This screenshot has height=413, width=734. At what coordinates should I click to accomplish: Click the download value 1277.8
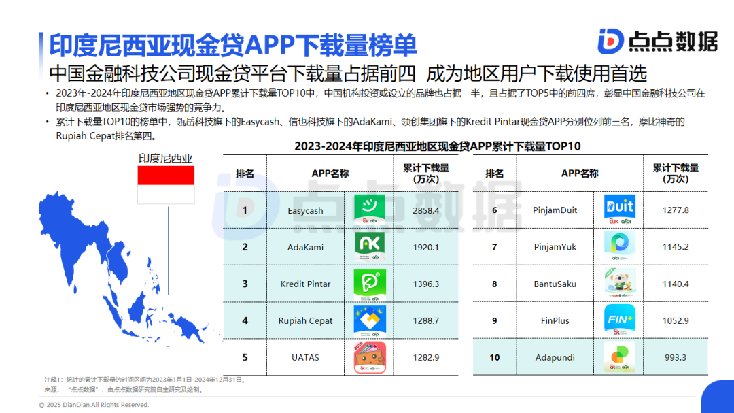(x=676, y=210)
